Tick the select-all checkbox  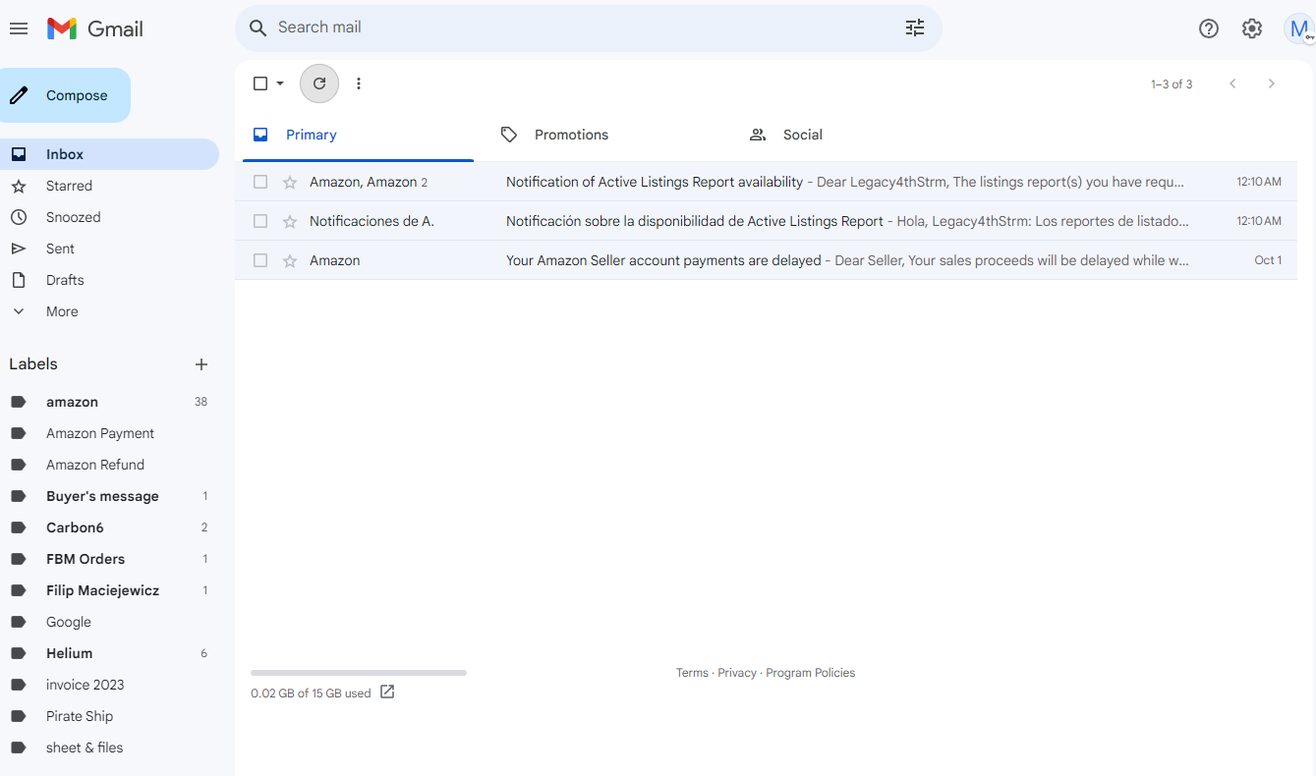tap(260, 83)
